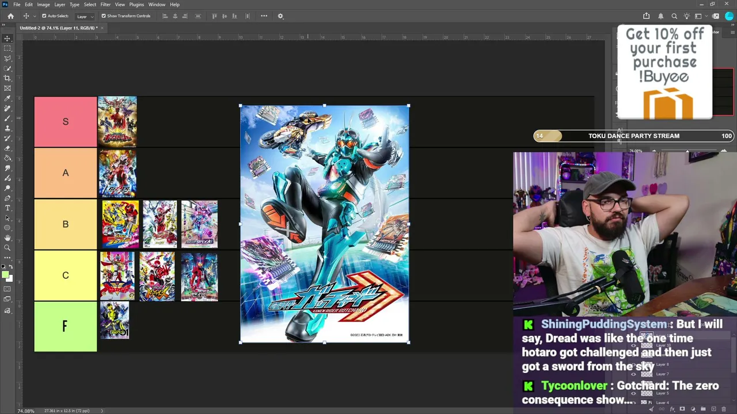
Task: Select the Crop tool
Action: click(x=7, y=78)
